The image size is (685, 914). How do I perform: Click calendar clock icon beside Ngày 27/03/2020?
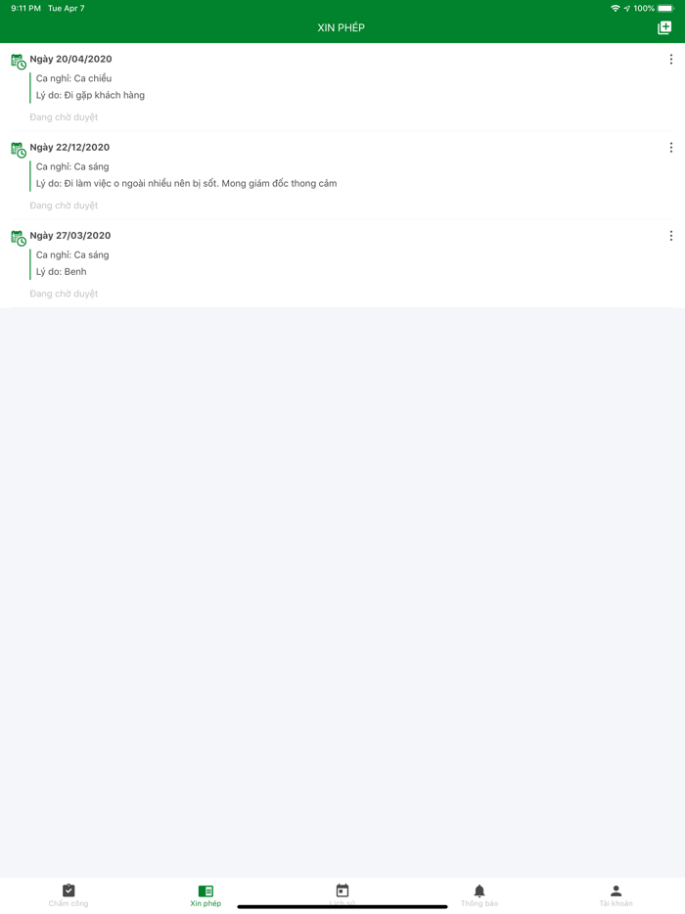(19, 238)
